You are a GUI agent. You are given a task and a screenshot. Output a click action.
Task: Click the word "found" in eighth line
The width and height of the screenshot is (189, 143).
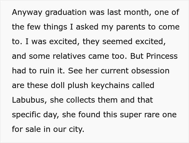click(x=89, y=115)
